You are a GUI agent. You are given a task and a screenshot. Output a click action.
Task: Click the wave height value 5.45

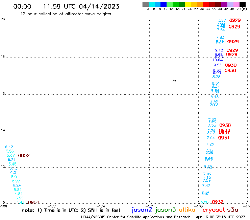12,164
